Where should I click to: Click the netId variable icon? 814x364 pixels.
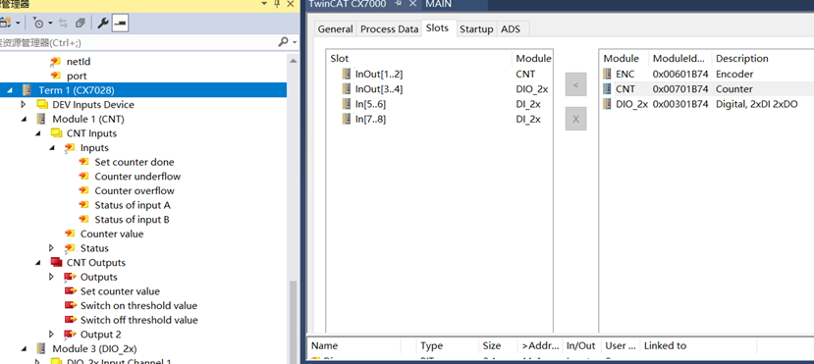coord(55,62)
